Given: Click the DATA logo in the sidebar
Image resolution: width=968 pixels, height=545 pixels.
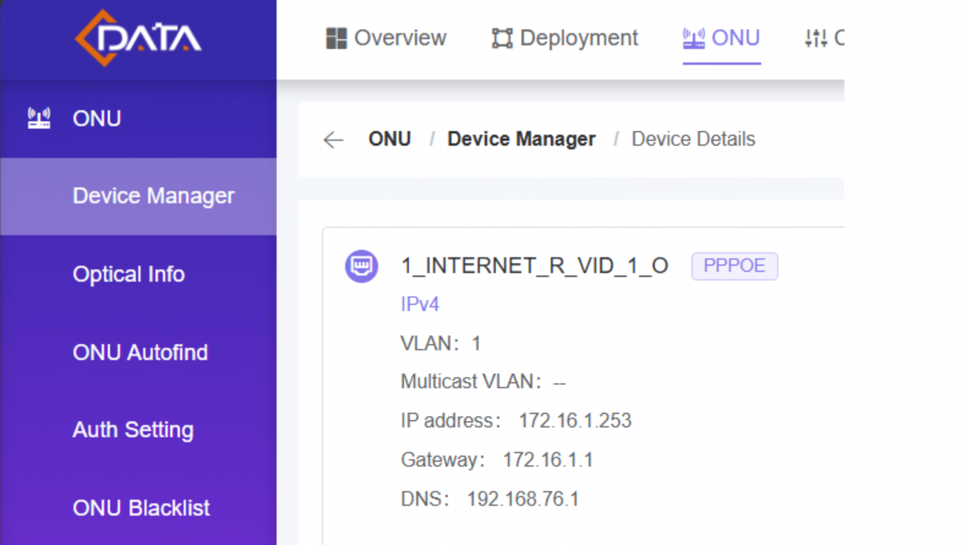Looking at the screenshot, I should pos(138,38).
